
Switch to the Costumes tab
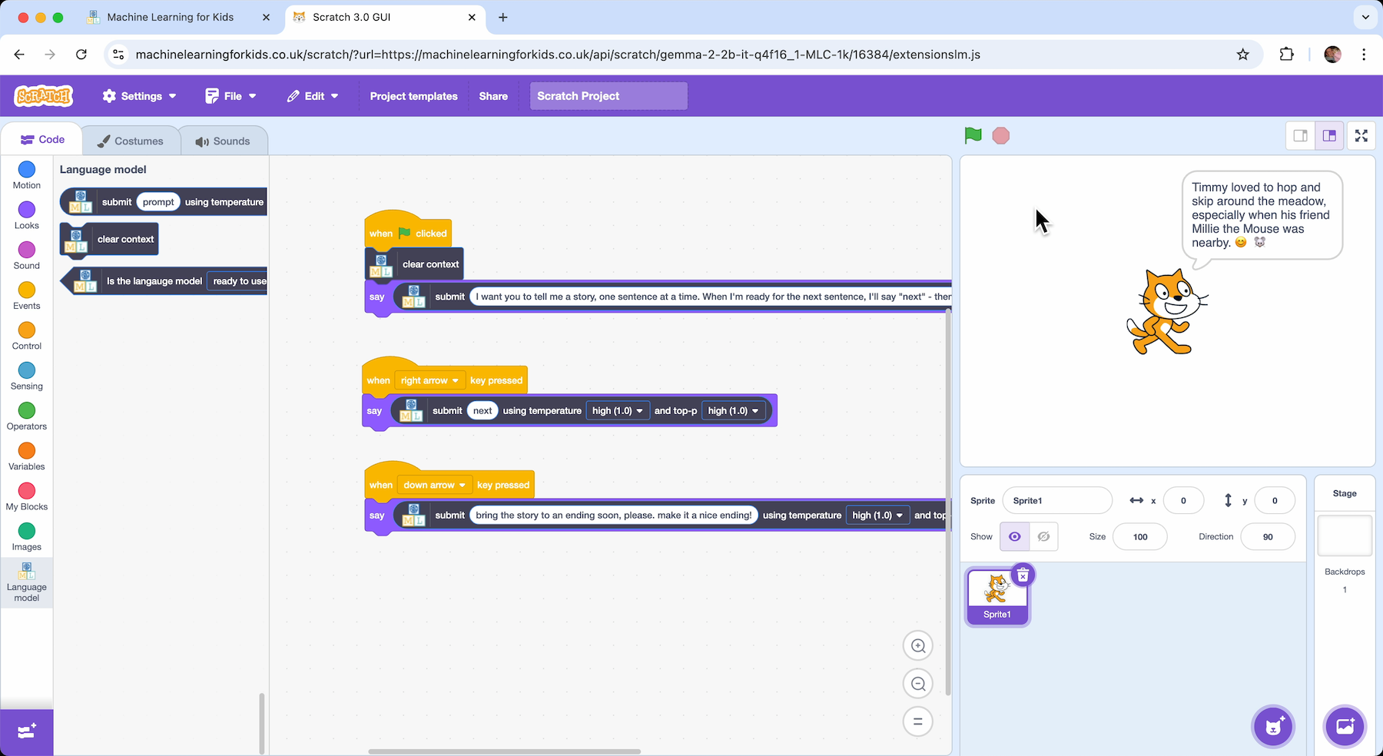point(131,141)
